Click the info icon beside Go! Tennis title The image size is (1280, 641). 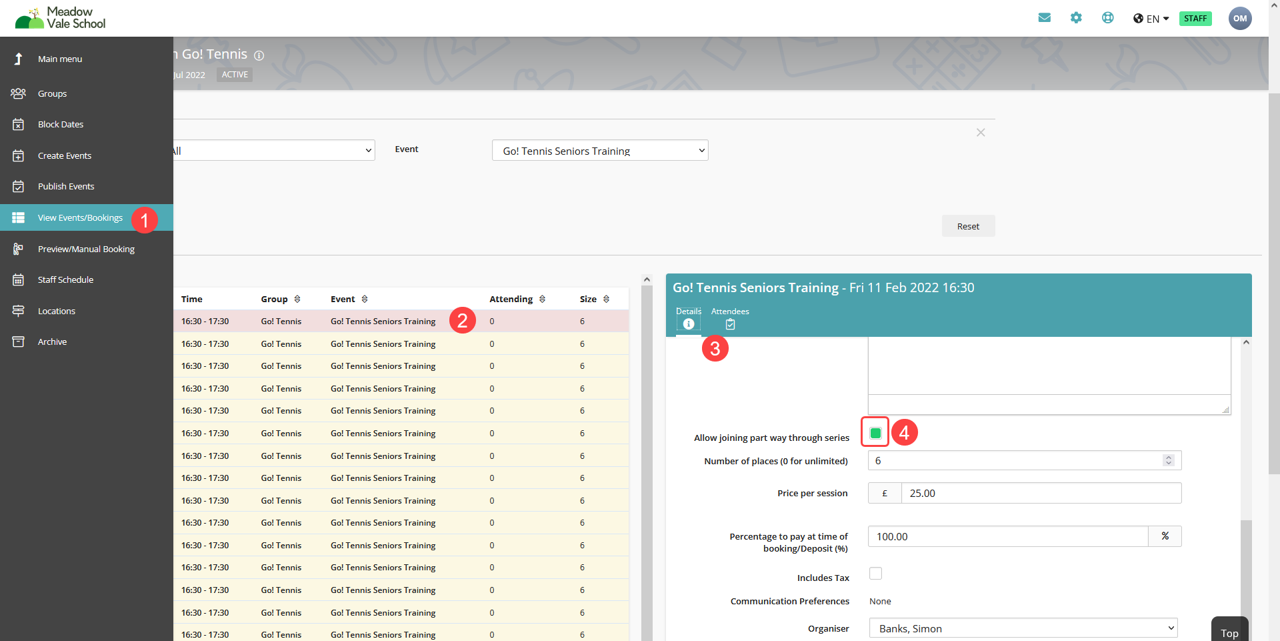point(259,55)
